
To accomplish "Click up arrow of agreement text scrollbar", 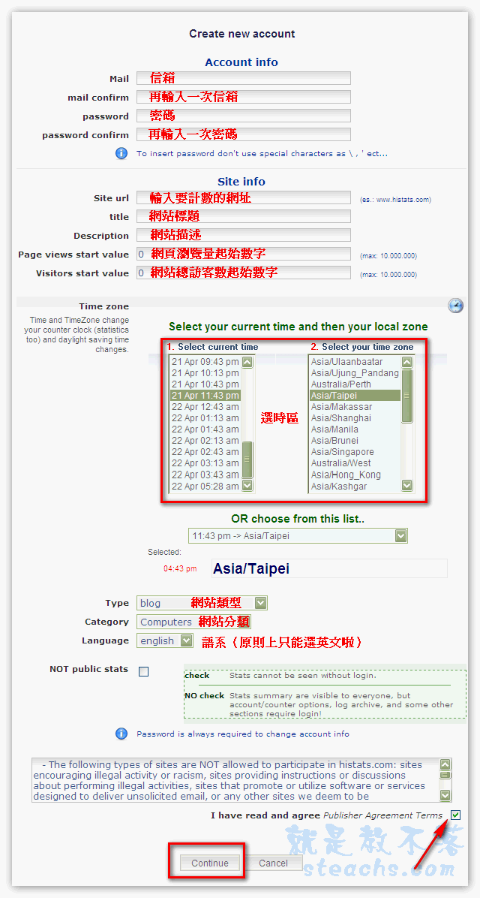I will tap(445, 764).
